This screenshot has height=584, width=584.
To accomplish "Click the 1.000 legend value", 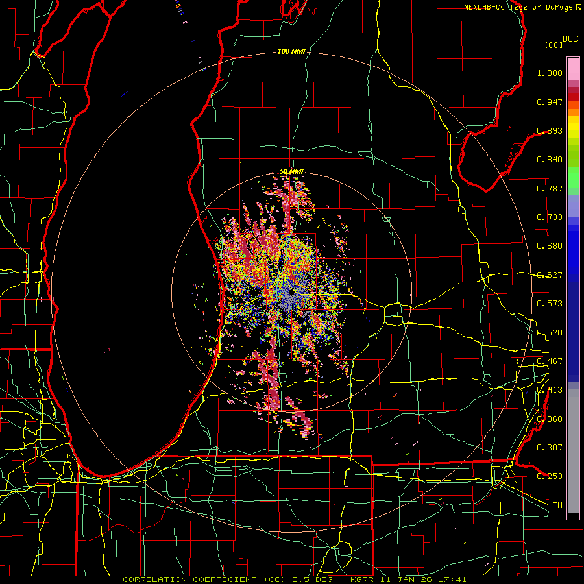I will point(550,73).
